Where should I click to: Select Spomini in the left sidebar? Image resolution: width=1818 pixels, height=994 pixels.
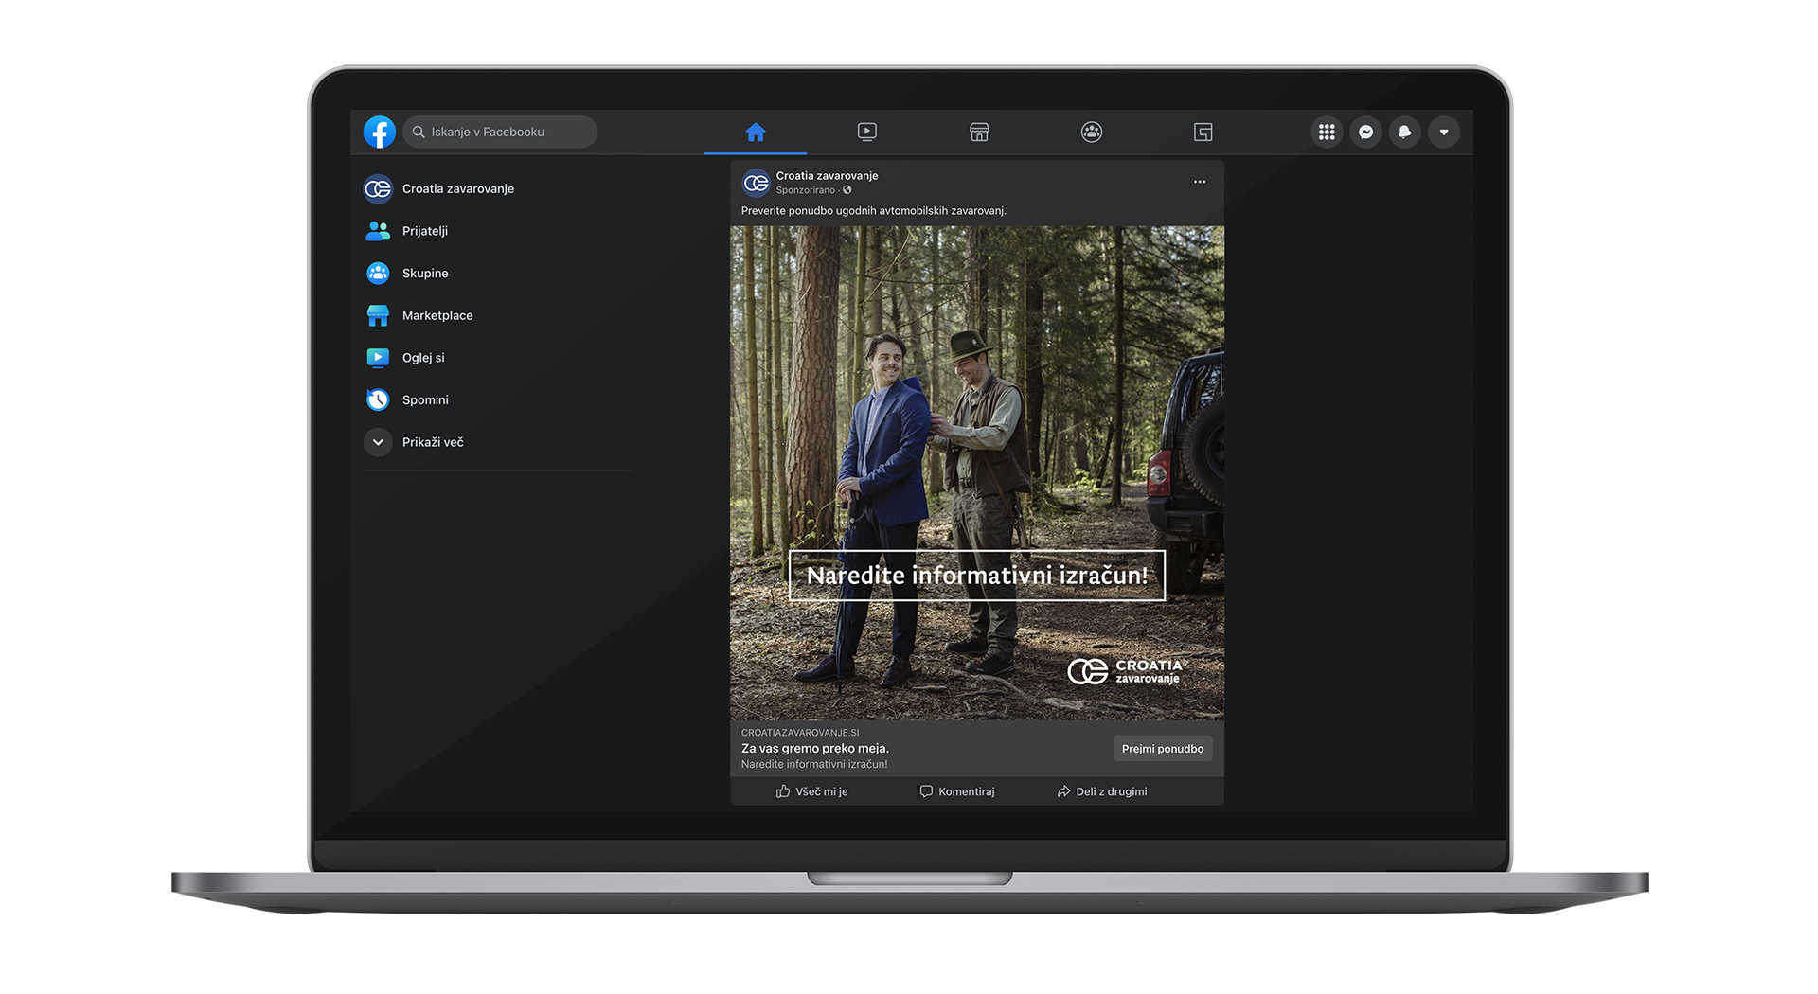[x=424, y=400]
